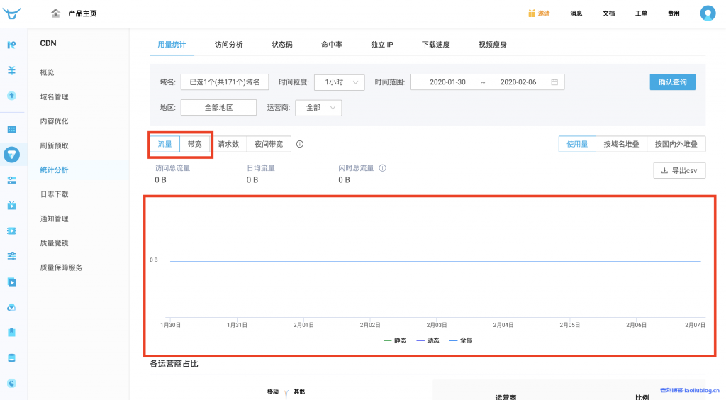This screenshot has height=400, width=726.
Task: Click the home icon beside 产品主页
Action: (56, 13)
